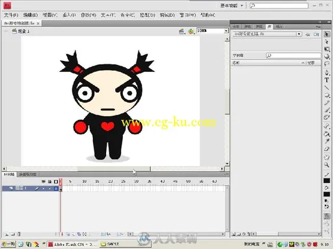Viewport: 333px width, 249px height.
Task: Select the Pen tool
Action: tap(326, 73)
